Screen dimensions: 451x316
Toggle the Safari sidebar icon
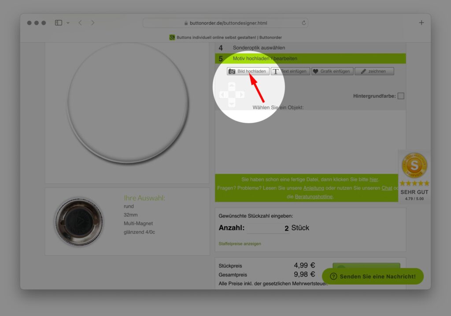click(59, 23)
